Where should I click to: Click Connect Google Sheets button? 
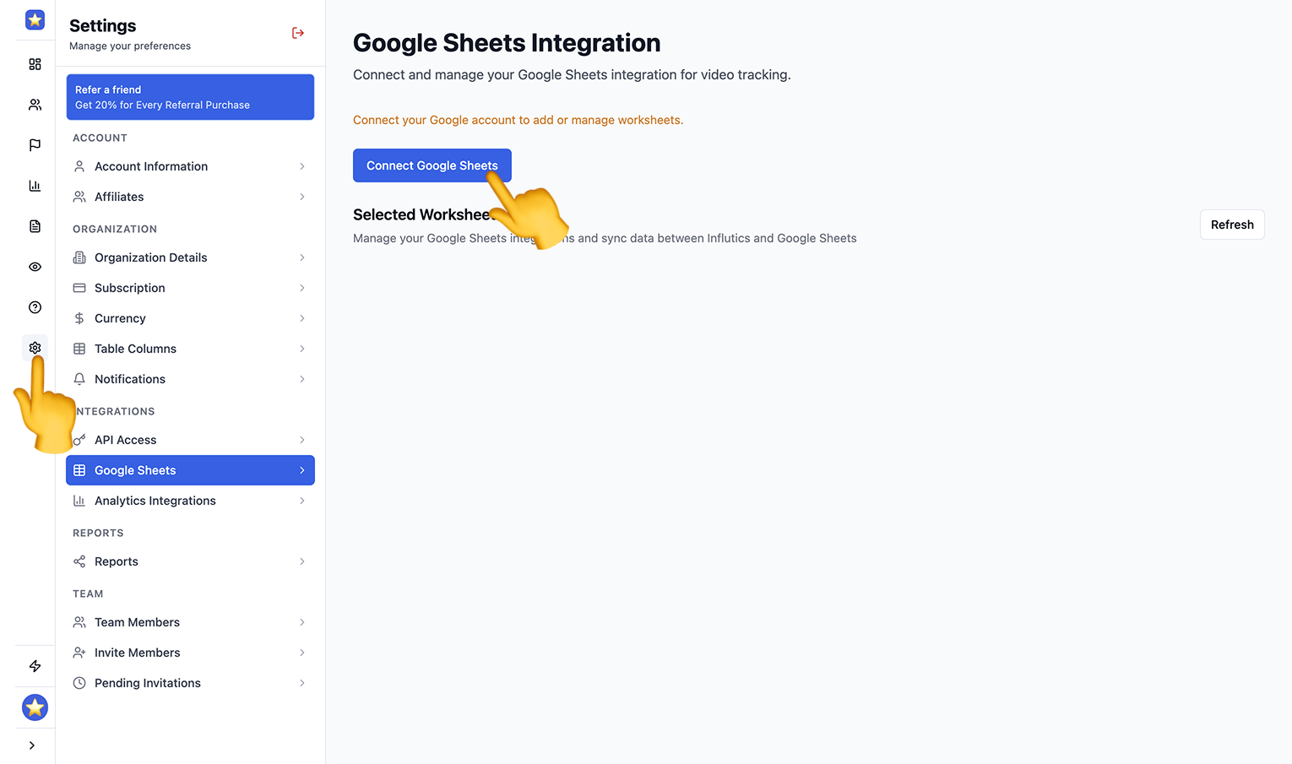coord(432,165)
